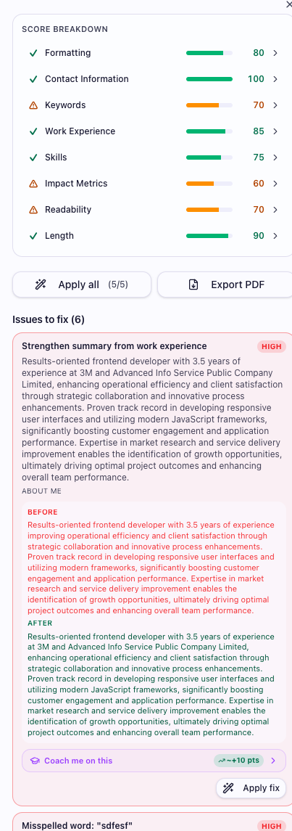Click the checkmark icon beside Length
The width and height of the screenshot is (292, 831).
tap(33, 236)
